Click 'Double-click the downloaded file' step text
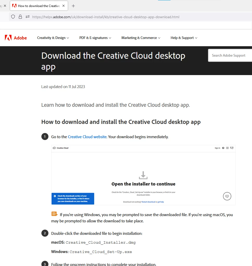 pyautogui.click(x=97, y=234)
